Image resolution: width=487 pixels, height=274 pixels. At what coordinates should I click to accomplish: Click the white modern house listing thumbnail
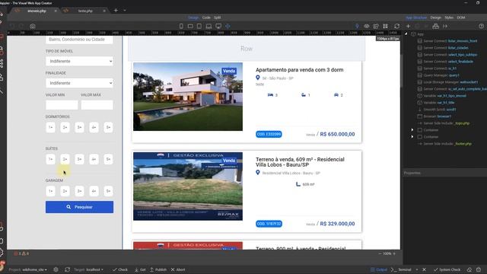(188, 97)
